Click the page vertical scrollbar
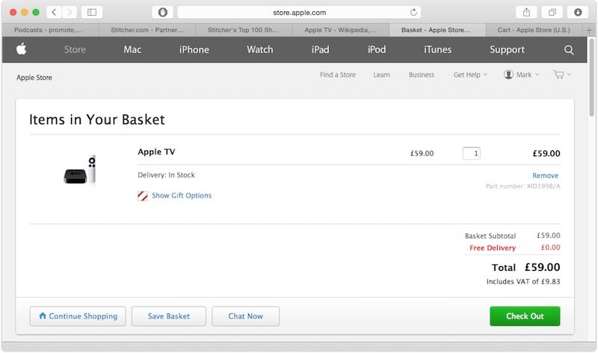 pyautogui.click(x=591, y=76)
